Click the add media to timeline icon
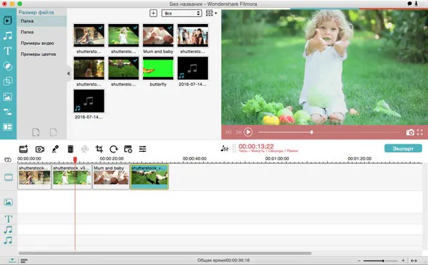Screen dimensions: 428x265 (x=23, y=149)
